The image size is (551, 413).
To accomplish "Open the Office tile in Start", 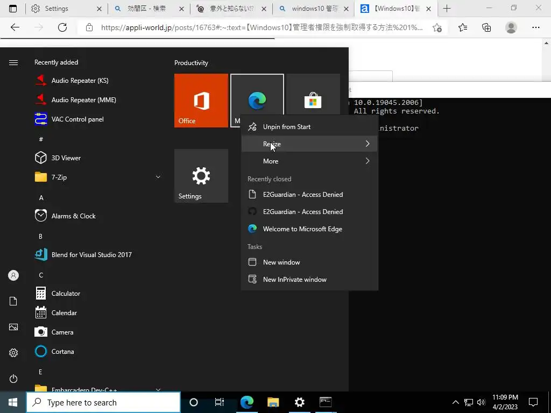I will [x=201, y=101].
